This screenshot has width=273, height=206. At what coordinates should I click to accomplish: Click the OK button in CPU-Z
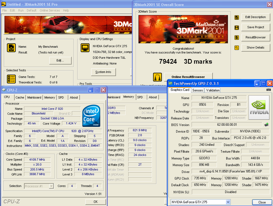coord(96,202)
